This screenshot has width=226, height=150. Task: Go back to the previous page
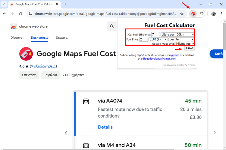pos(4,14)
